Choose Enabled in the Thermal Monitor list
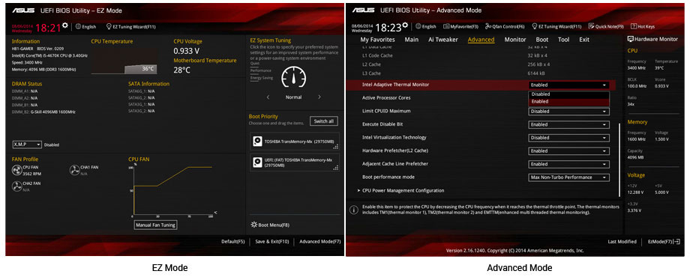 click(x=568, y=101)
